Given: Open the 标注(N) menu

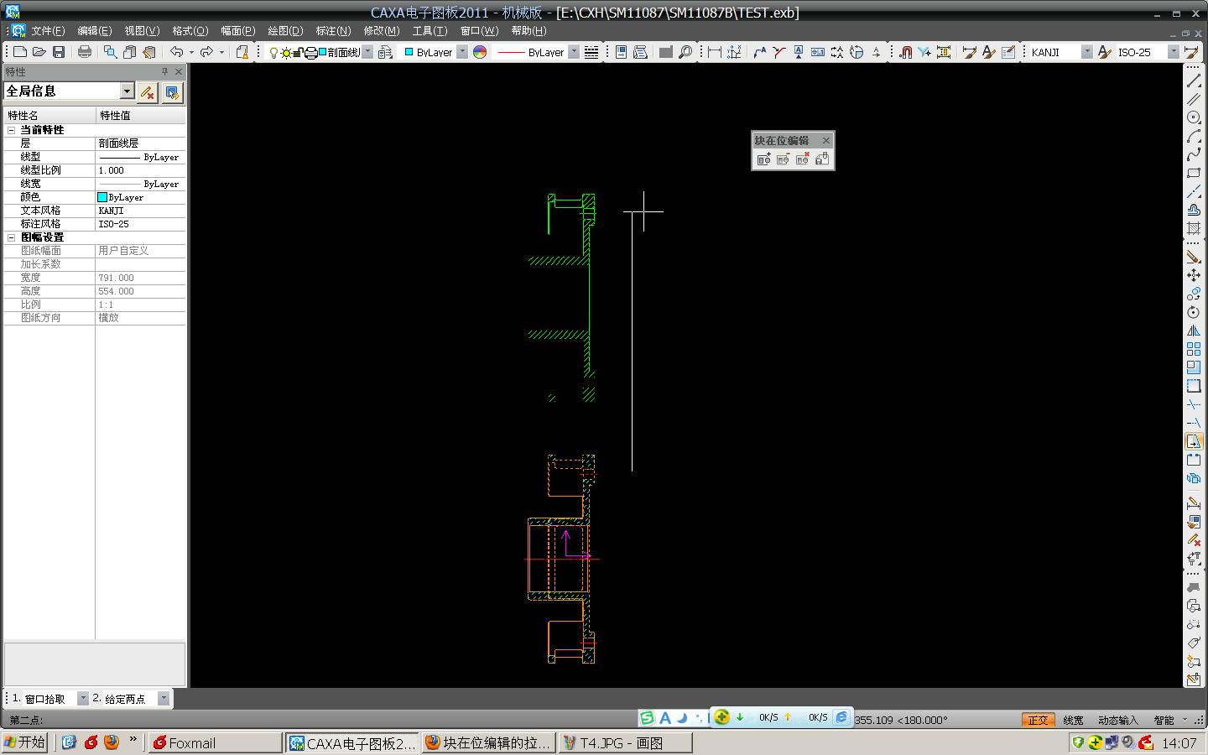Looking at the screenshot, I should 333,31.
